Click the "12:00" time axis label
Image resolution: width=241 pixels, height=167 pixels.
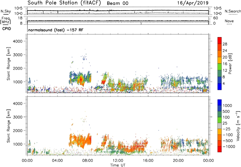click(x=118, y=161)
